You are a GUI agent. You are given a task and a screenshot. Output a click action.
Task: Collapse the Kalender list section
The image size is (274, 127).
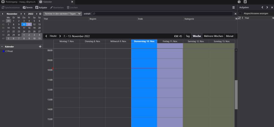[x=2, y=47]
